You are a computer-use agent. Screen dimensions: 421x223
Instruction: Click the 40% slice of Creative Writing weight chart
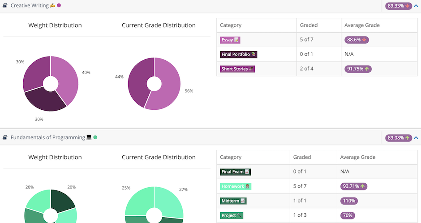point(66,78)
